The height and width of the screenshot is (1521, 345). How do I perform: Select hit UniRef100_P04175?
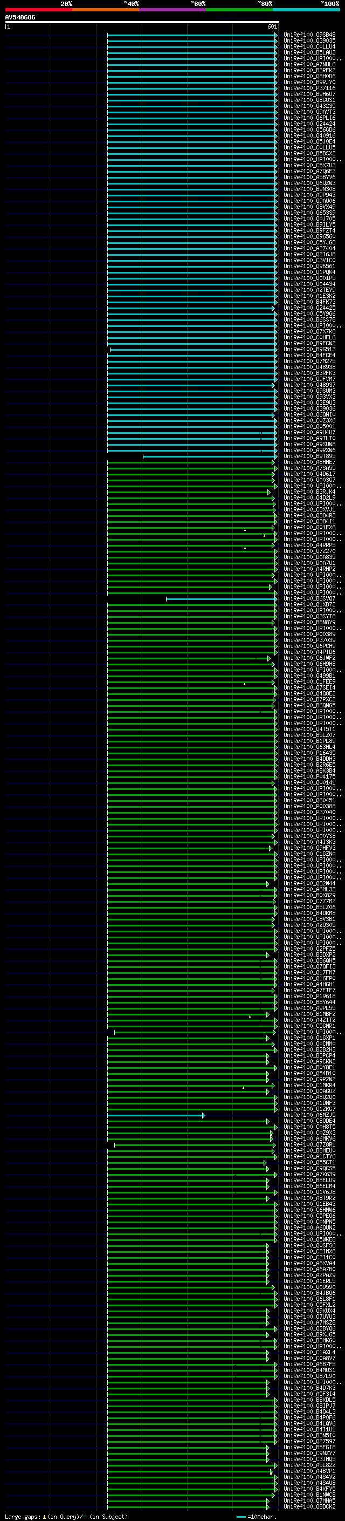309,776
